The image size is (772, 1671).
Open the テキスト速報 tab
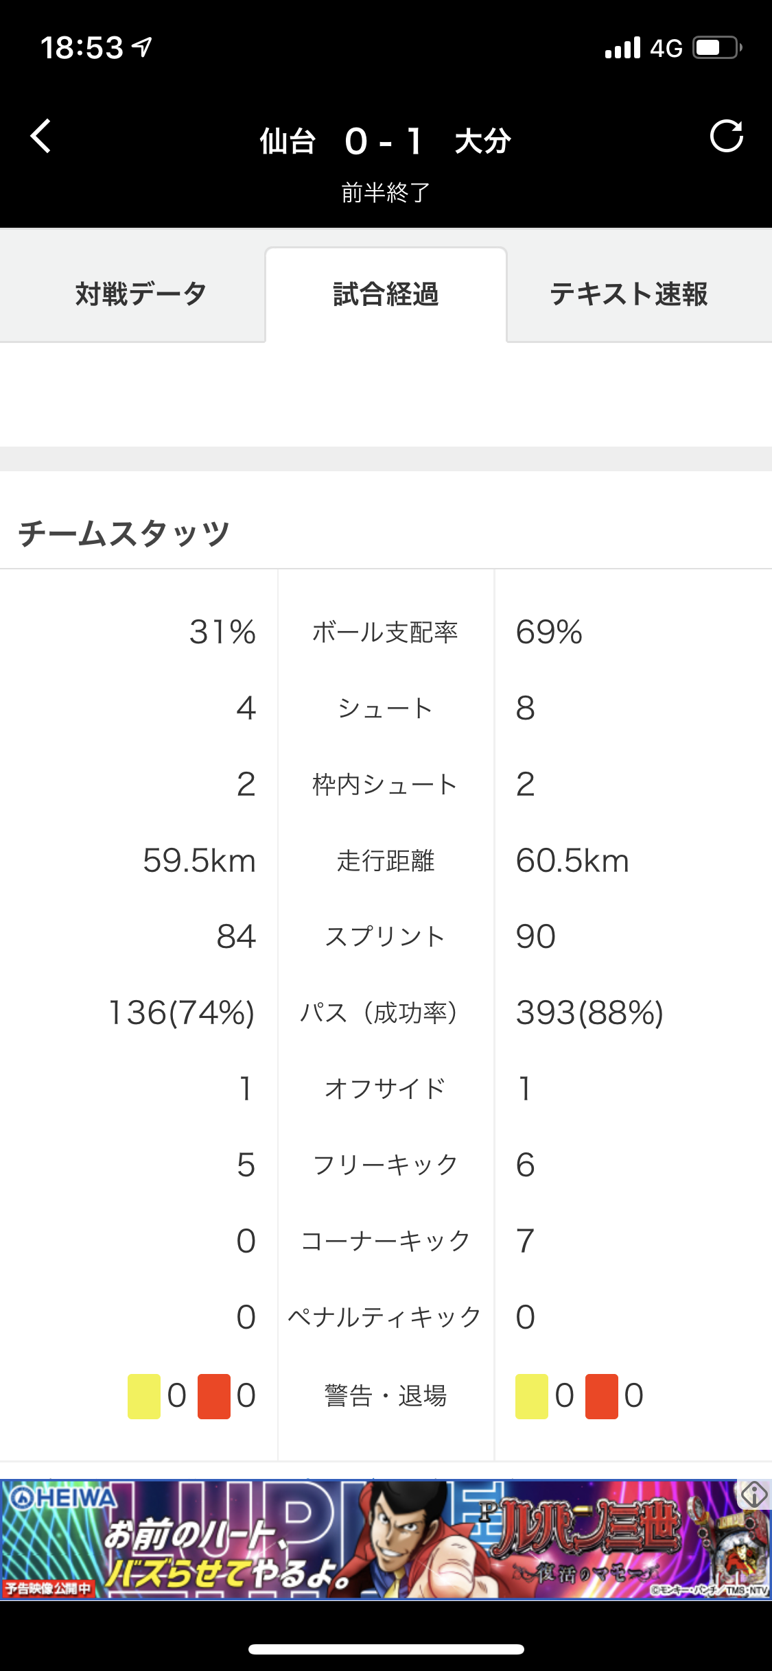629,294
